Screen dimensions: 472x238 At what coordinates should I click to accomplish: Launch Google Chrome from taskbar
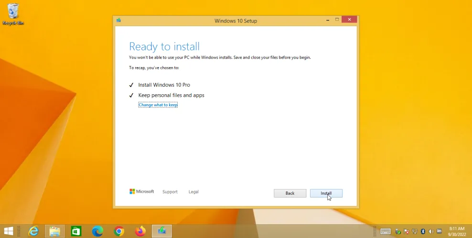119,231
